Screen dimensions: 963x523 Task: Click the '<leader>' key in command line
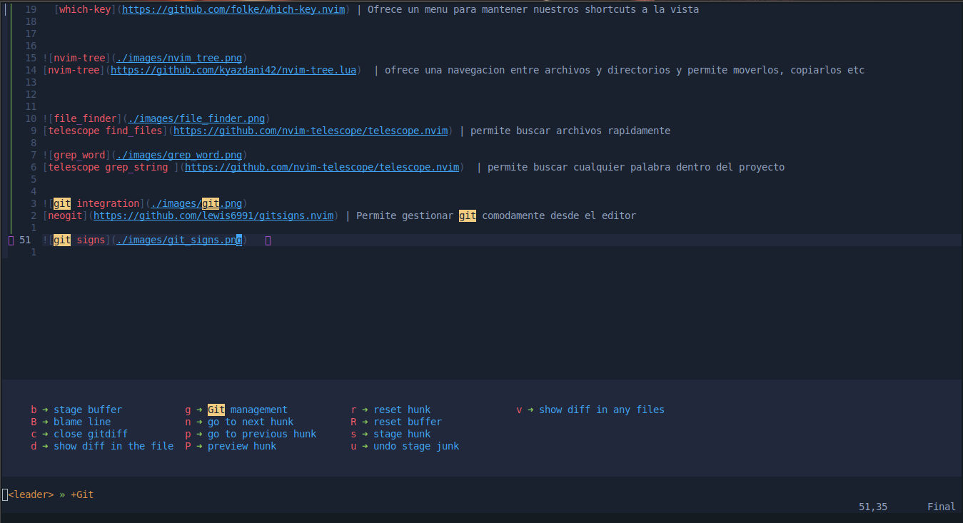pyautogui.click(x=31, y=494)
